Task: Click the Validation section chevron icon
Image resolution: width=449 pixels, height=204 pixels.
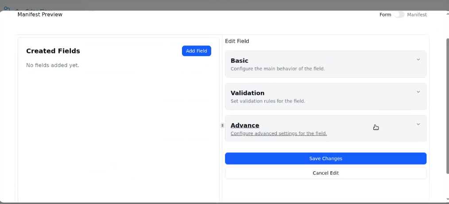Action: pos(418,92)
